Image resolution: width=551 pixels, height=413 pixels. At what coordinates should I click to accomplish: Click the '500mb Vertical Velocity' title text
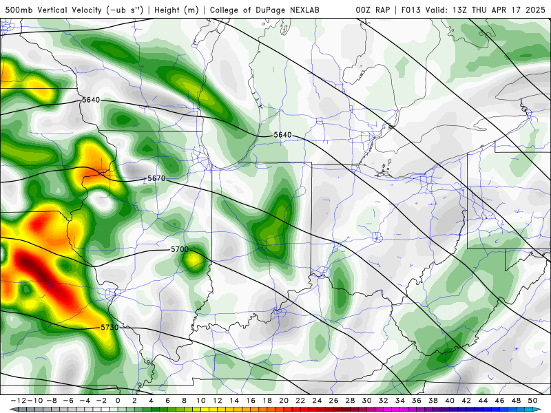click(x=54, y=10)
